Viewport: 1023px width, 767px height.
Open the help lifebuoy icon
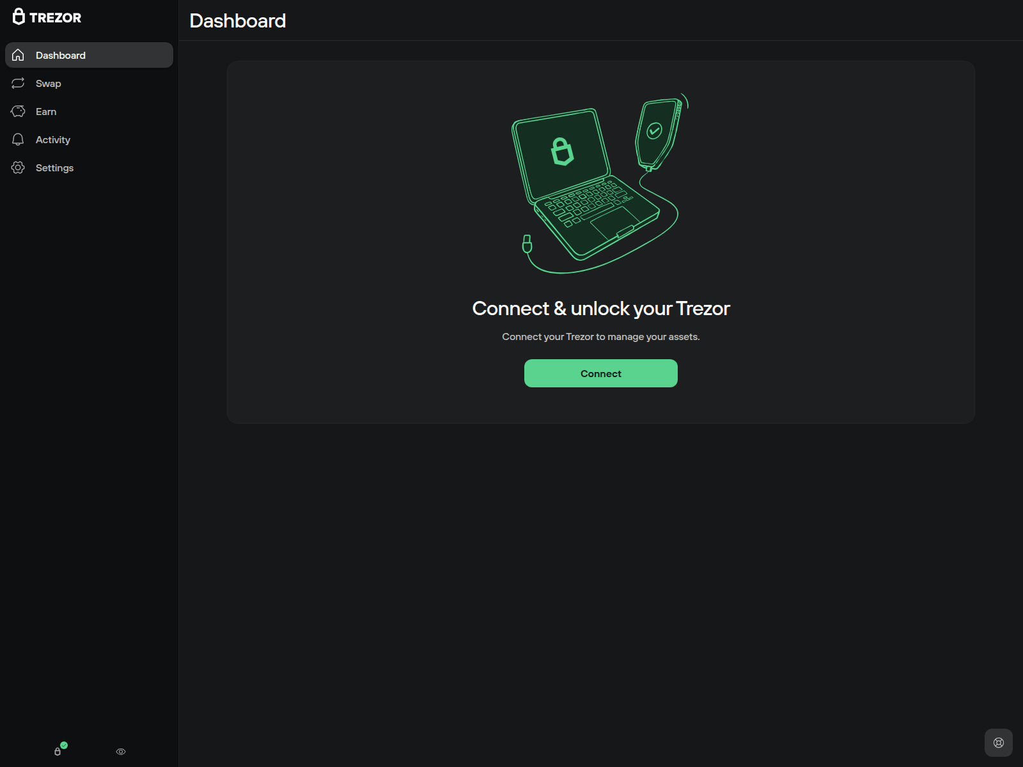(x=999, y=743)
